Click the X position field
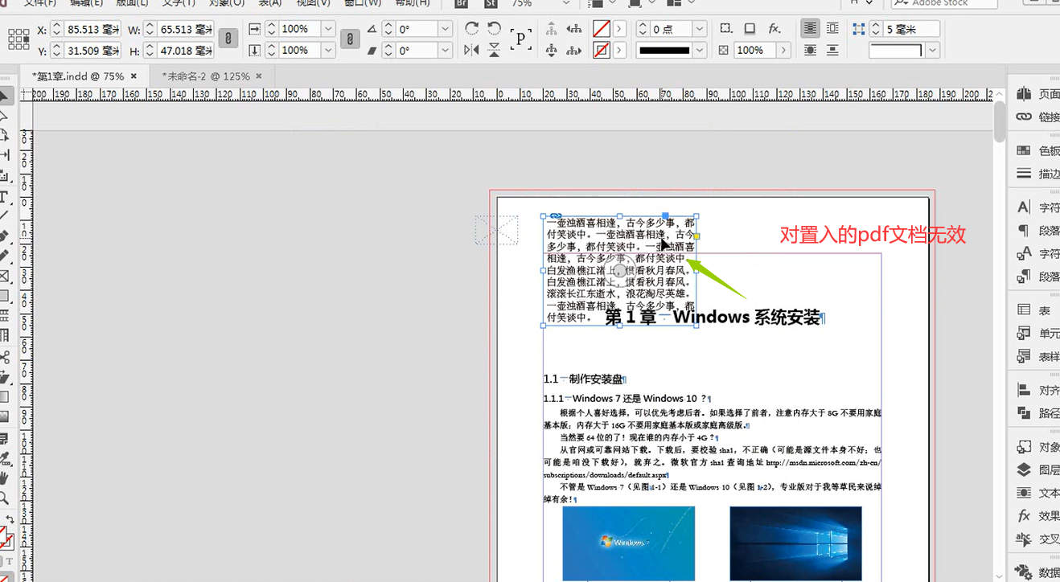This screenshot has height=582, width=1060. [93, 29]
